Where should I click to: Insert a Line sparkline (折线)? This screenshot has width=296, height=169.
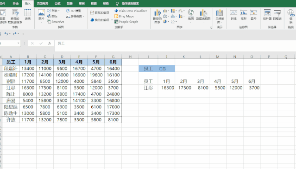coord(234,15)
